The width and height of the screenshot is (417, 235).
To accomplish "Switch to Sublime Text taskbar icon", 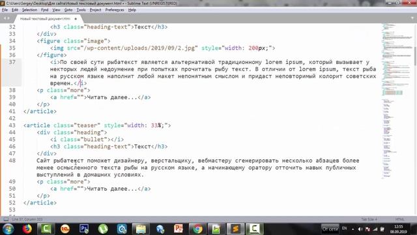I will [235, 229].
